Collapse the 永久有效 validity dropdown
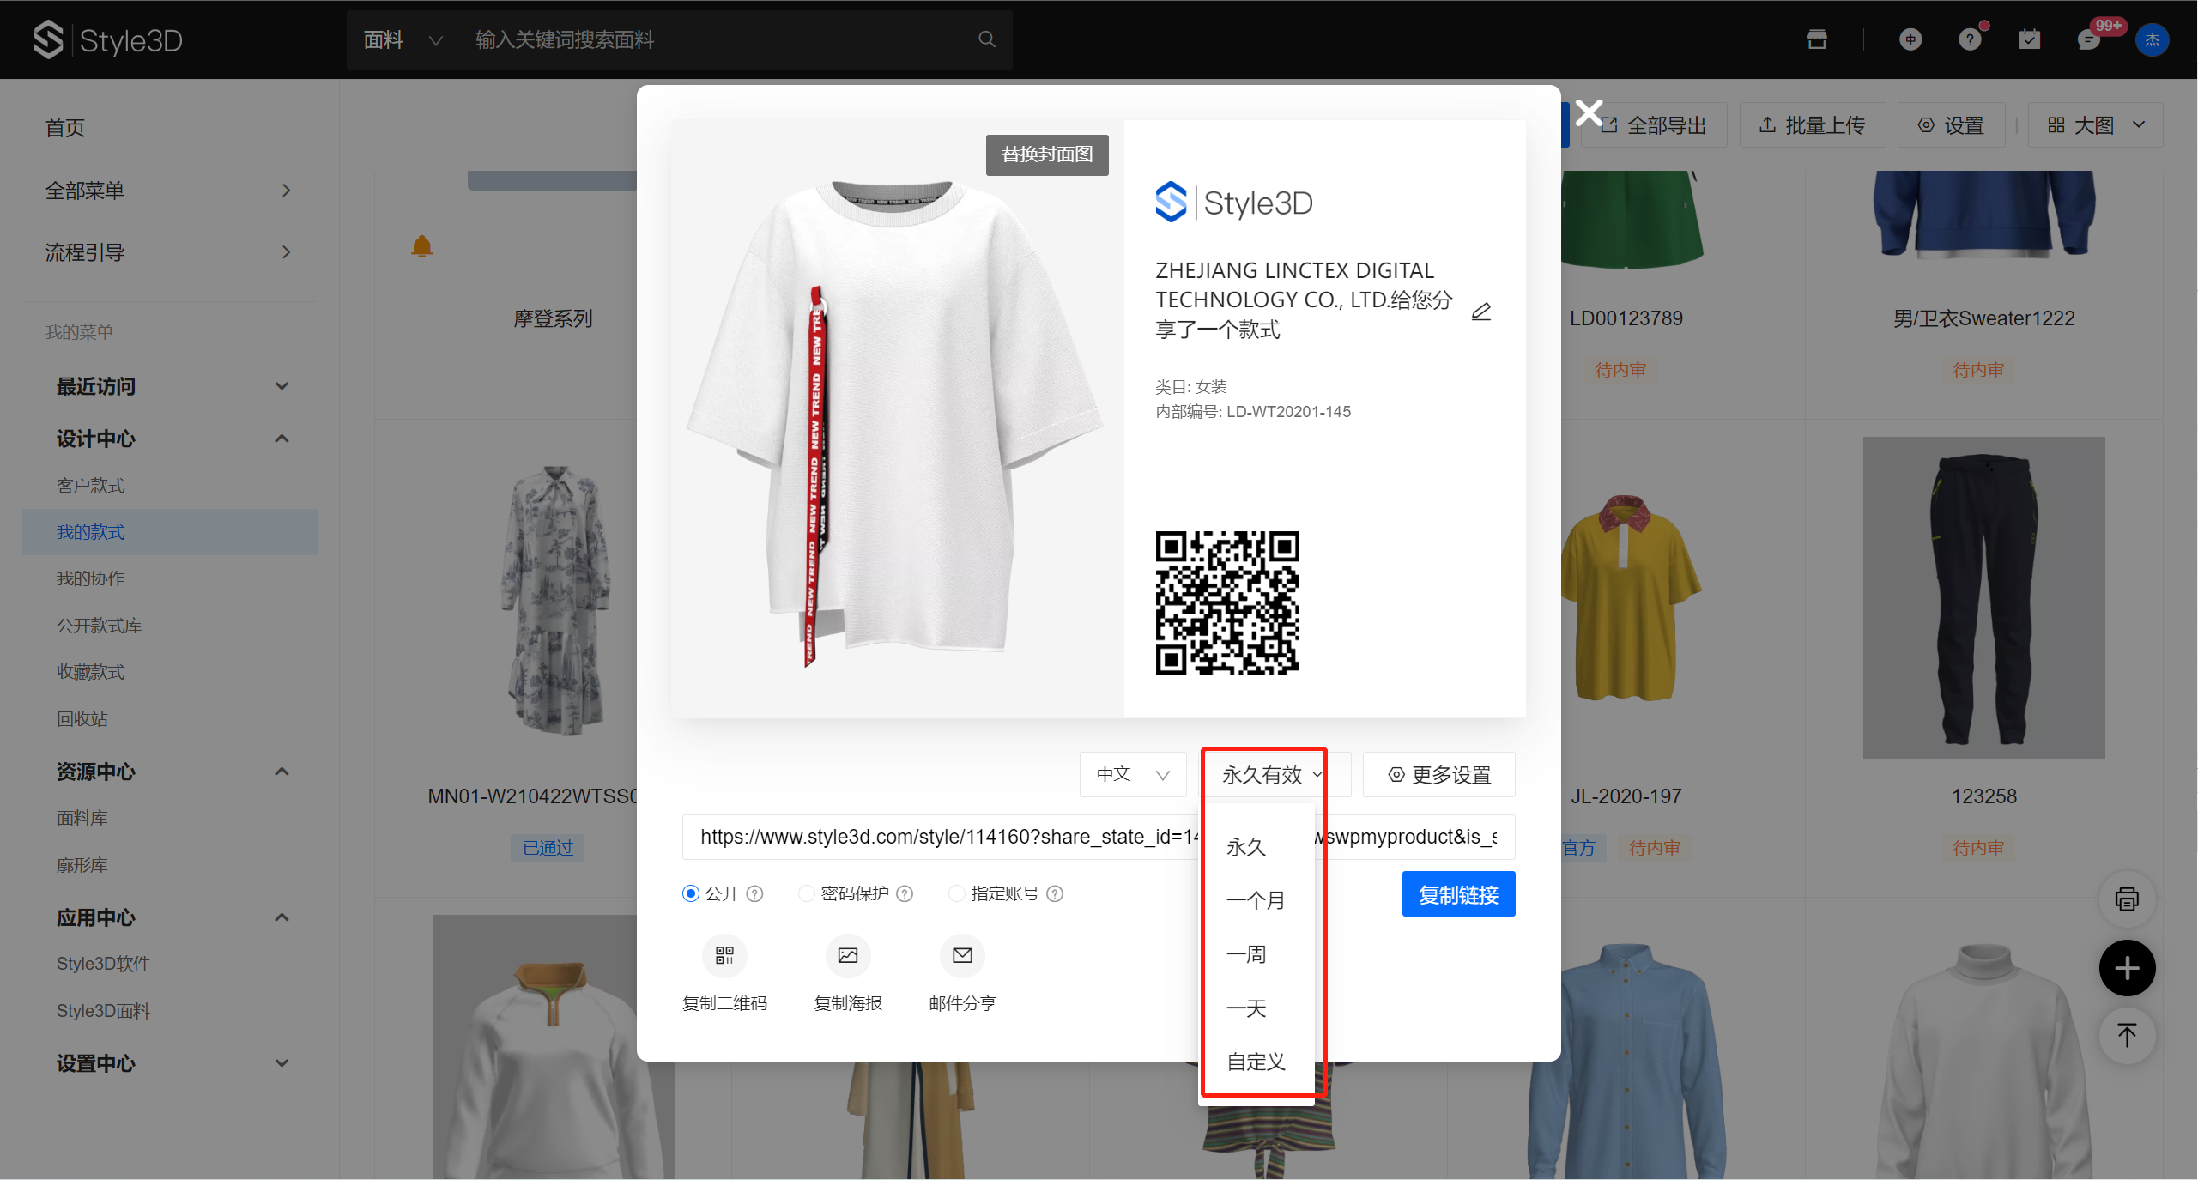Screen dimensions: 2198x1180 (1273, 774)
